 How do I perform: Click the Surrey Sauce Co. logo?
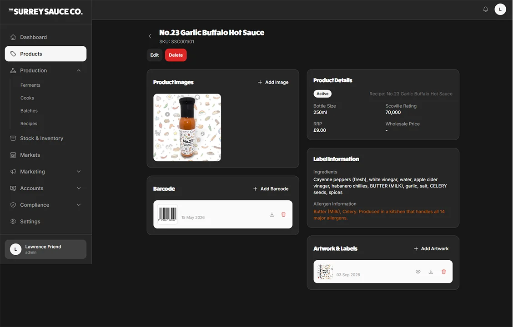tap(45, 11)
